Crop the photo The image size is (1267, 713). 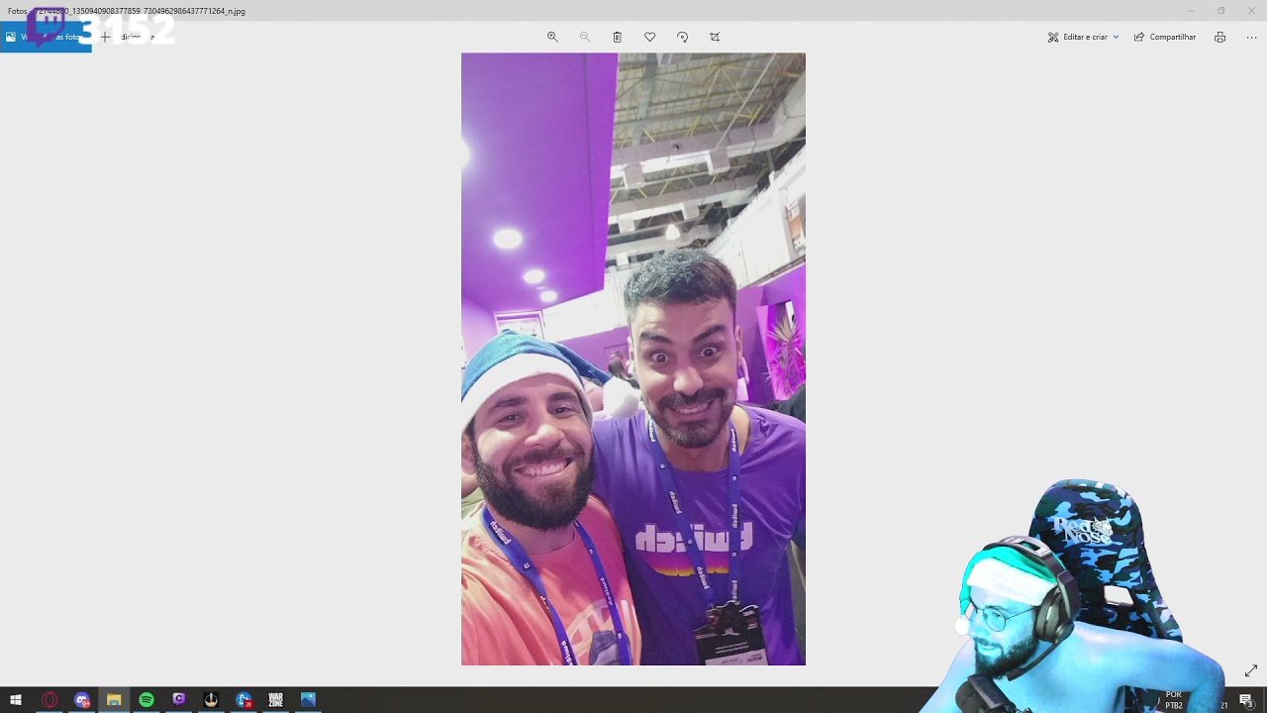715,37
